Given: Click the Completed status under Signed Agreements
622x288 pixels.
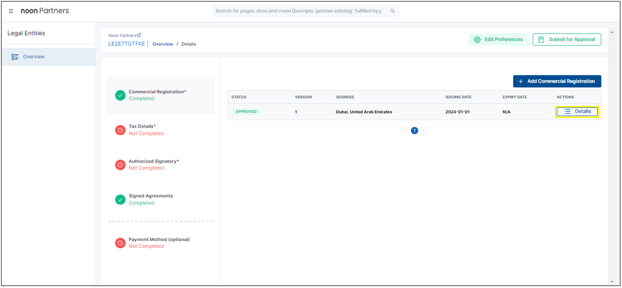Looking at the screenshot, I should pyautogui.click(x=141, y=203).
